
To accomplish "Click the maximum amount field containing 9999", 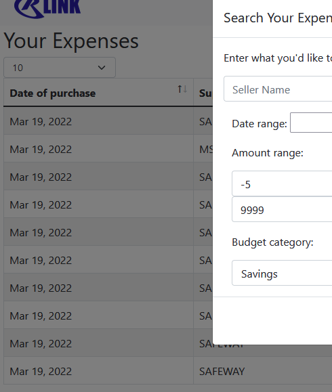I will pos(282,209).
